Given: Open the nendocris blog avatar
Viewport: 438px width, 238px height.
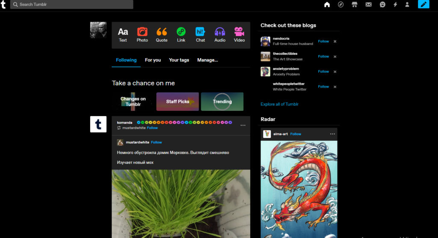Looking at the screenshot, I should (x=265, y=42).
